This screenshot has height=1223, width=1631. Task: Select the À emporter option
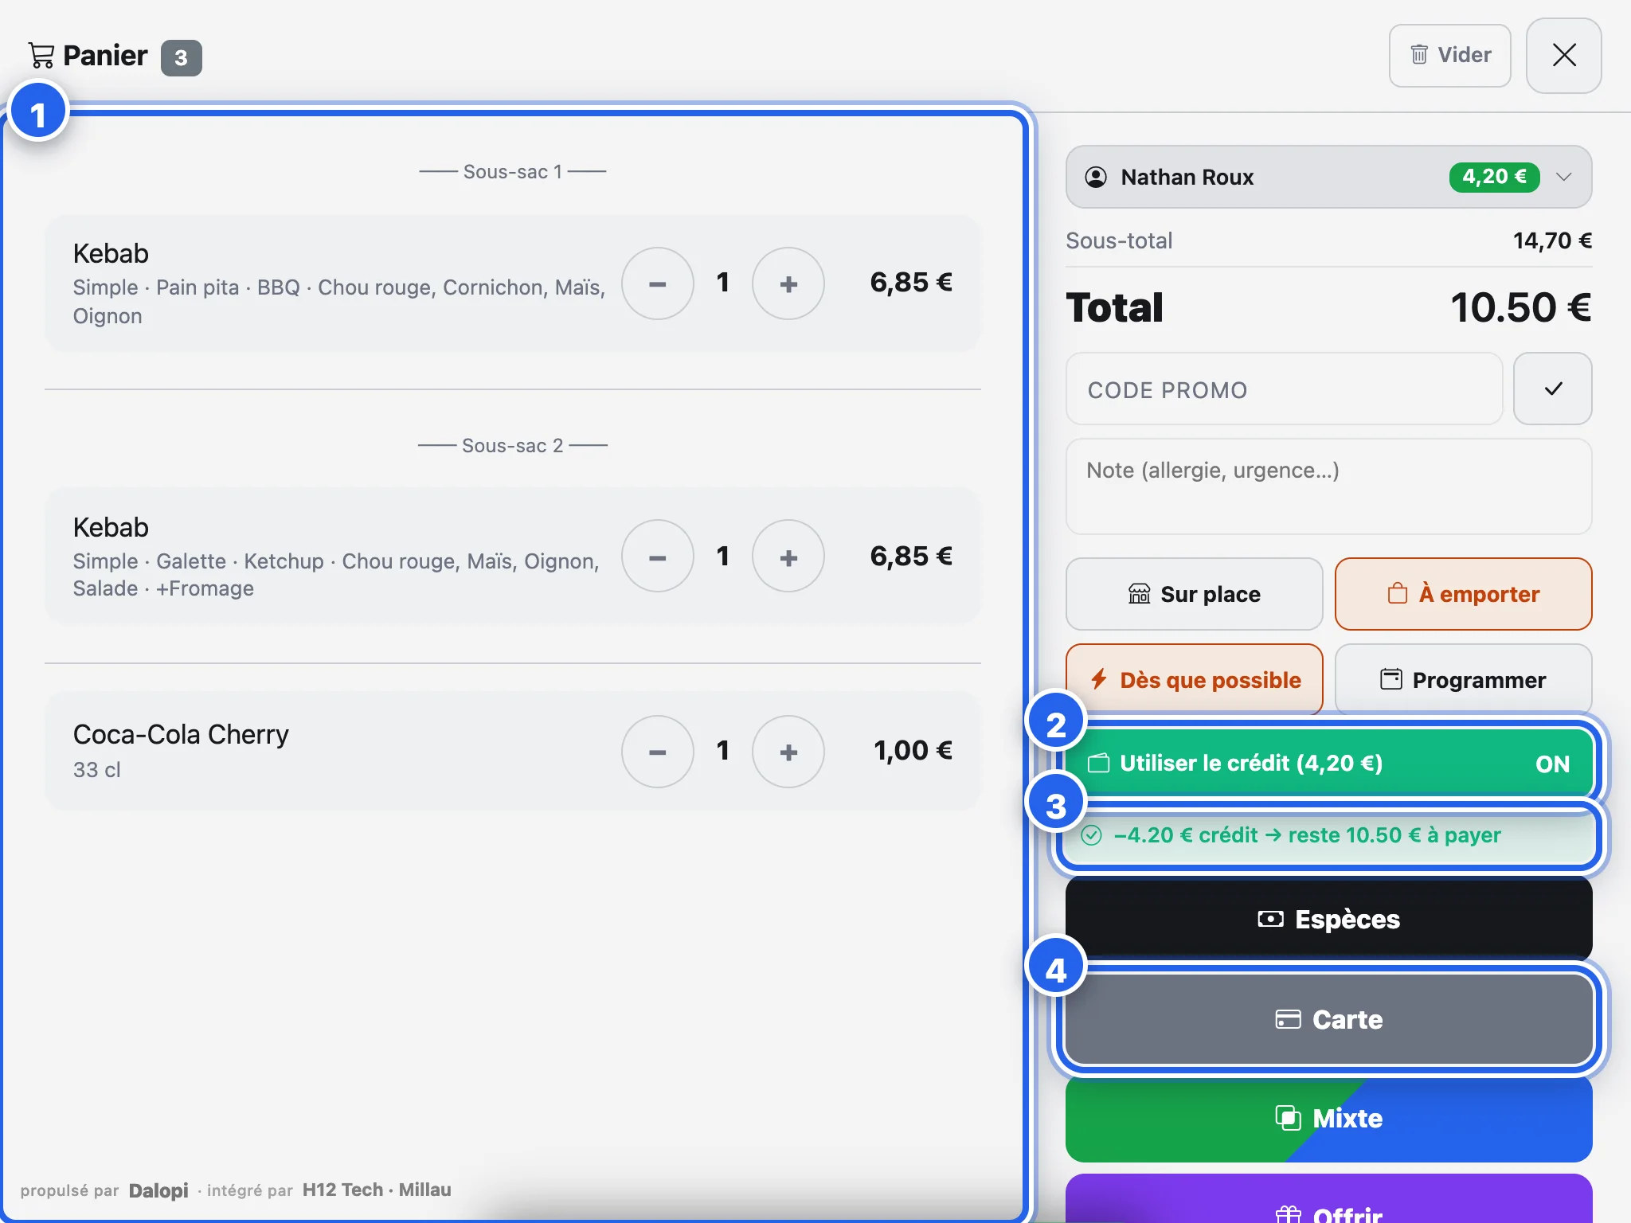[x=1463, y=594]
